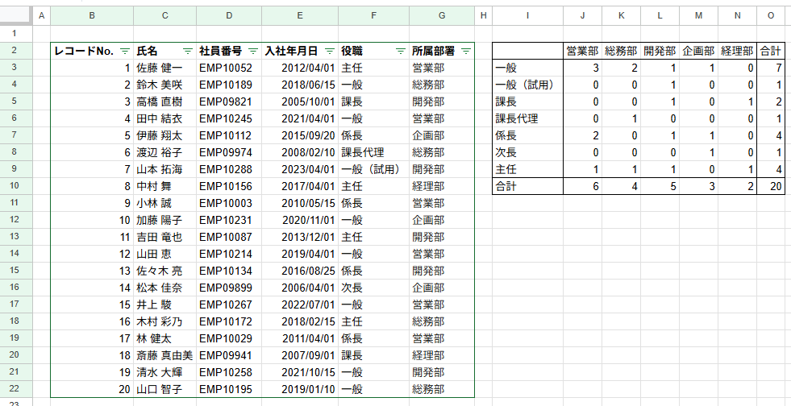Click the 課長代理 cell in 渡辺 裕子 row
The height and width of the screenshot is (406, 791).
[x=374, y=152]
